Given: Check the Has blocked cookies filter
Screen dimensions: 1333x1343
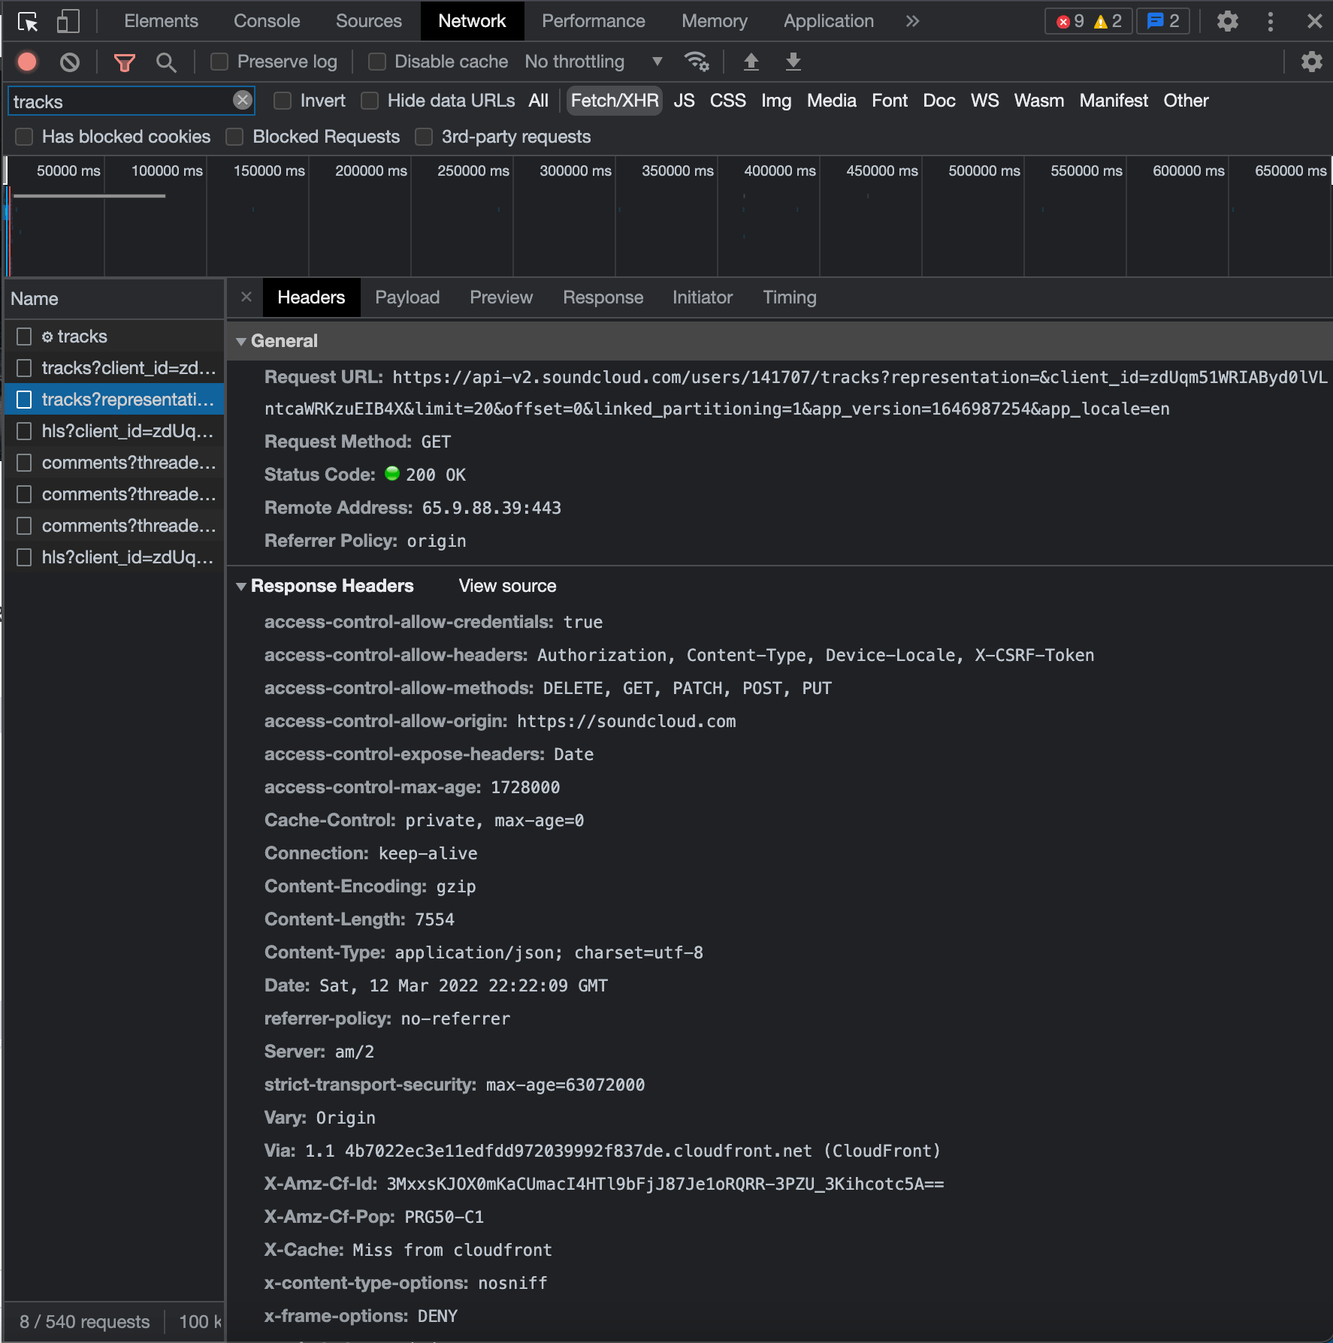Looking at the screenshot, I should pos(23,137).
